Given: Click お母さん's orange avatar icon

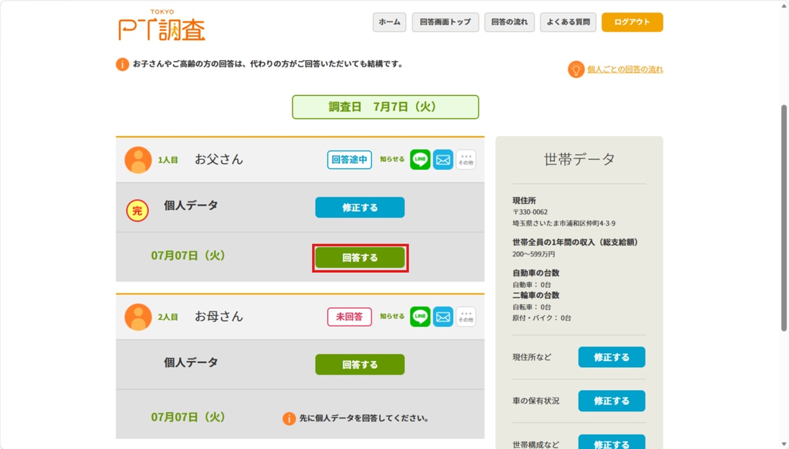Looking at the screenshot, I should tap(138, 317).
